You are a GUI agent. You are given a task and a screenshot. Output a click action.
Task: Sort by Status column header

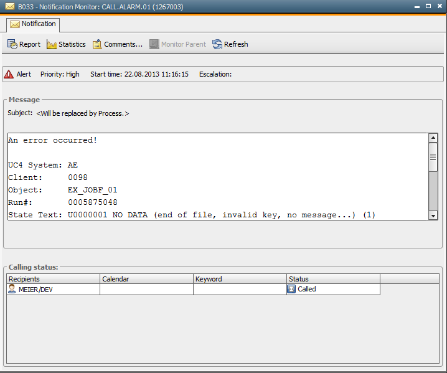click(x=333, y=278)
